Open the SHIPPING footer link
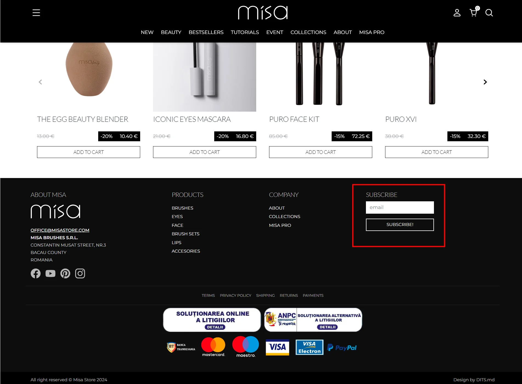This screenshot has height=384, width=522. 266,296
